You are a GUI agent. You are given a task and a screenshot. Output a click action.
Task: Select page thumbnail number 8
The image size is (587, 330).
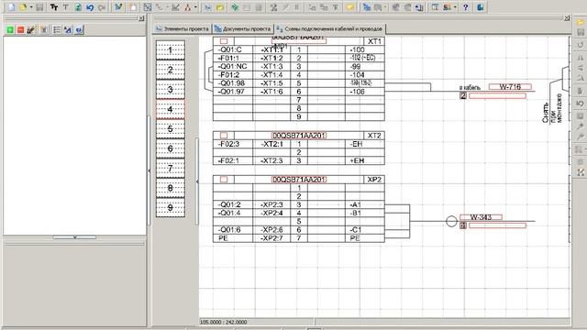pos(171,188)
